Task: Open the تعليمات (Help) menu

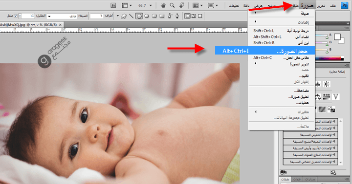Action: pyautogui.click(x=234, y=6)
